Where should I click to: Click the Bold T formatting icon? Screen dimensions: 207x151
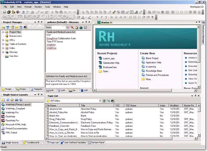(x=97, y=17)
